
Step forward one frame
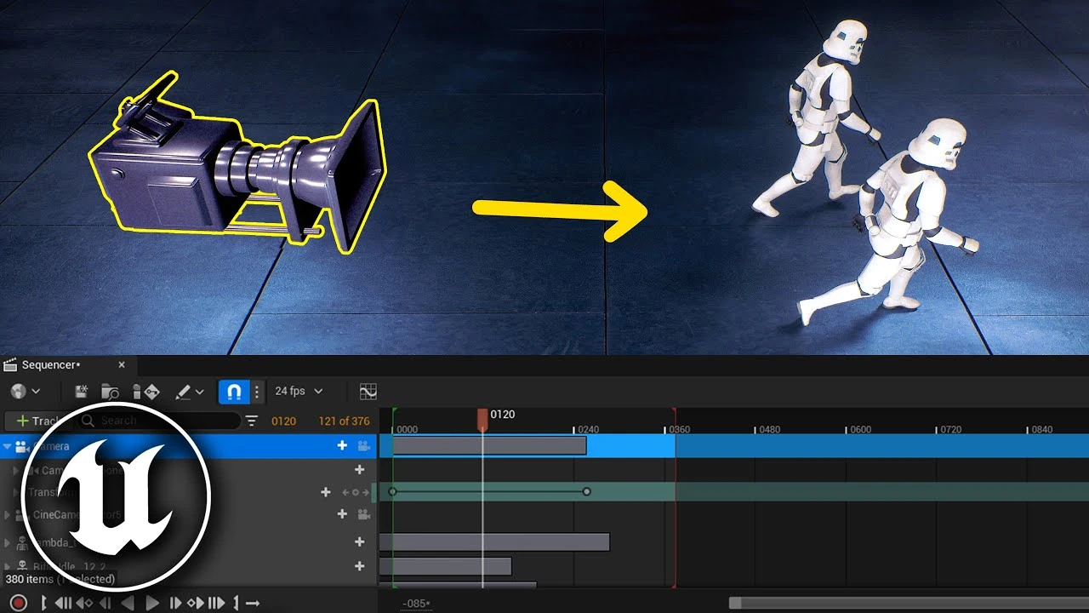click(175, 603)
